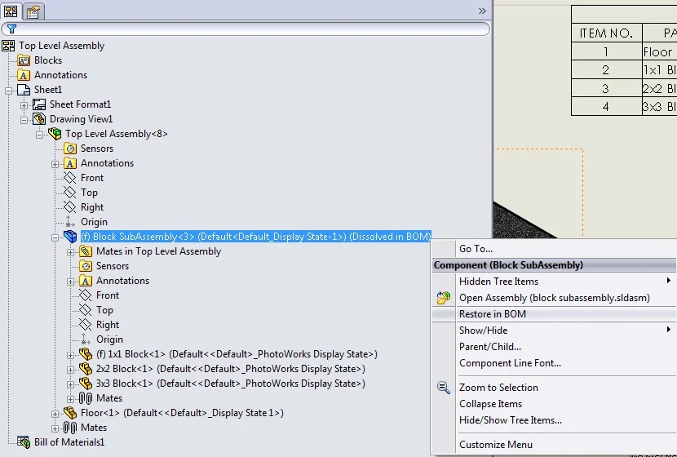677x457 pixels.
Task: Open the FeatureManager design tree tab icon
Action: pos(11,11)
